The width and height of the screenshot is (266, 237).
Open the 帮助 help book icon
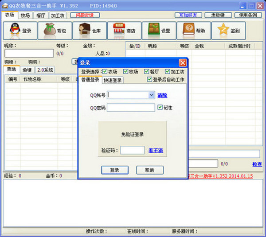tap(194, 31)
